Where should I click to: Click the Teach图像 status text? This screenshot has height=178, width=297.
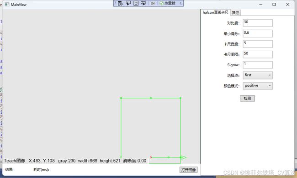click(15, 161)
